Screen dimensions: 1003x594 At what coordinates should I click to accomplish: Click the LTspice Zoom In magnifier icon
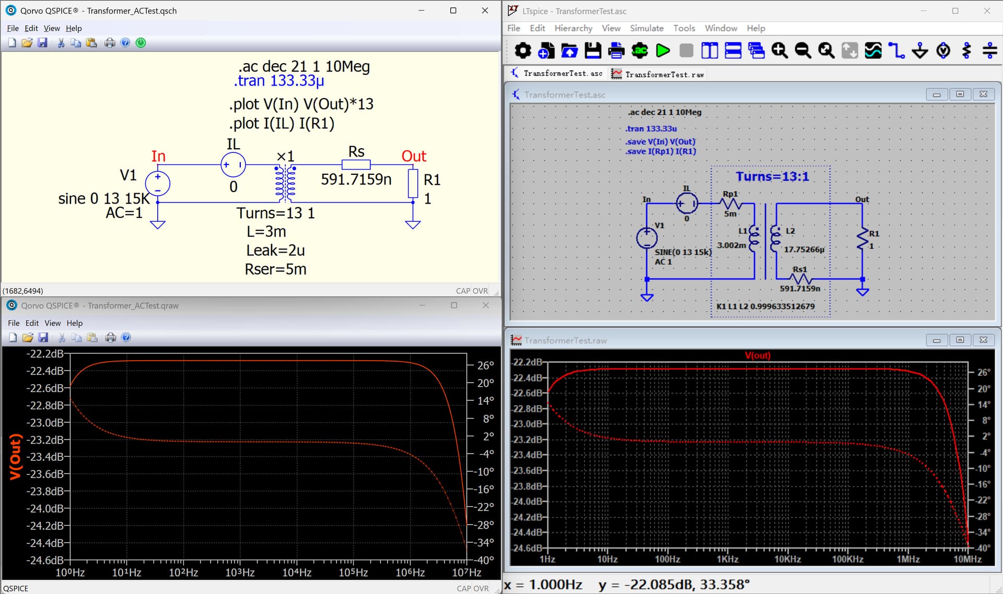779,51
